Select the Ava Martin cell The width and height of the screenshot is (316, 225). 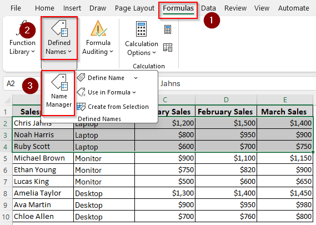click(43, 205)
